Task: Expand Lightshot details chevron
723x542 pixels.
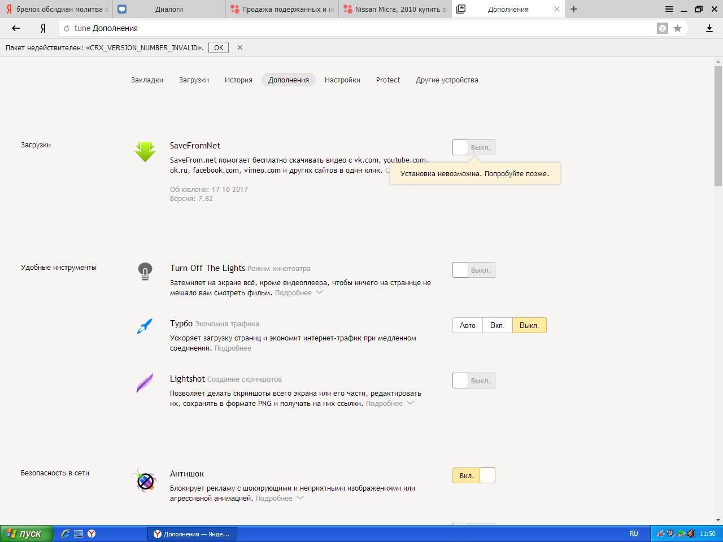Action: [x=411, y=403]
